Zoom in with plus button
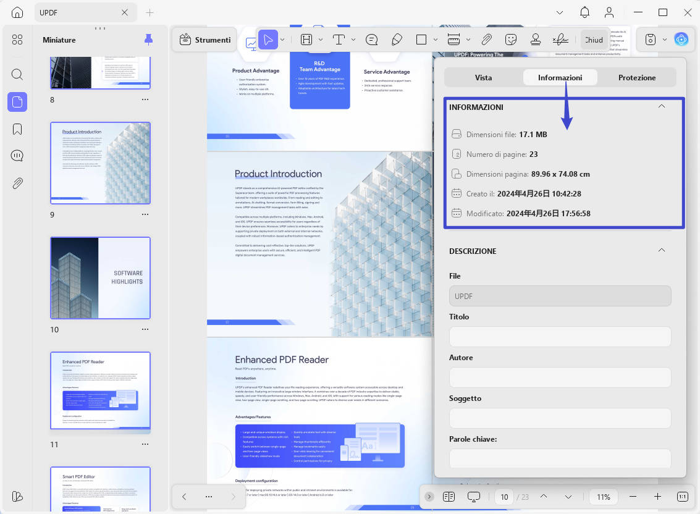Image resolution: width=700 pixels, height=514 pixels. pyautogui.click(x=657, y=497)
